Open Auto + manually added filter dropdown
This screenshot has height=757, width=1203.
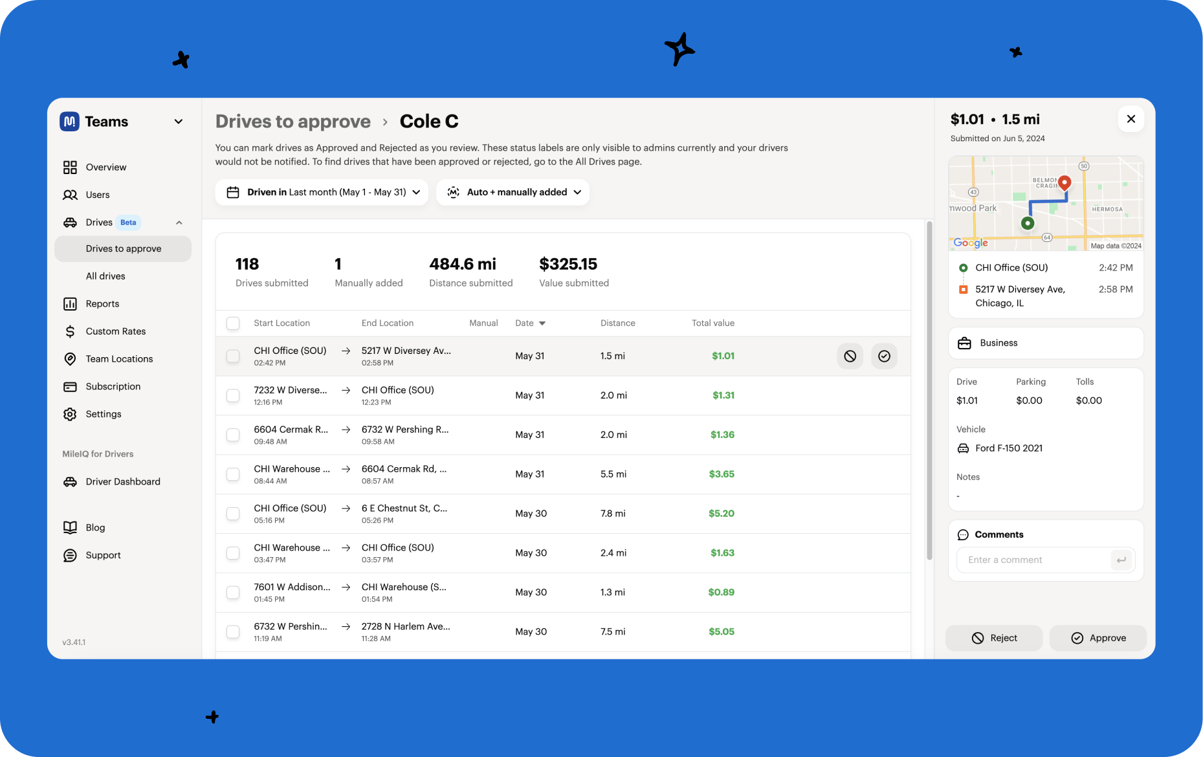pyautogui.click(x=513, y=192)
